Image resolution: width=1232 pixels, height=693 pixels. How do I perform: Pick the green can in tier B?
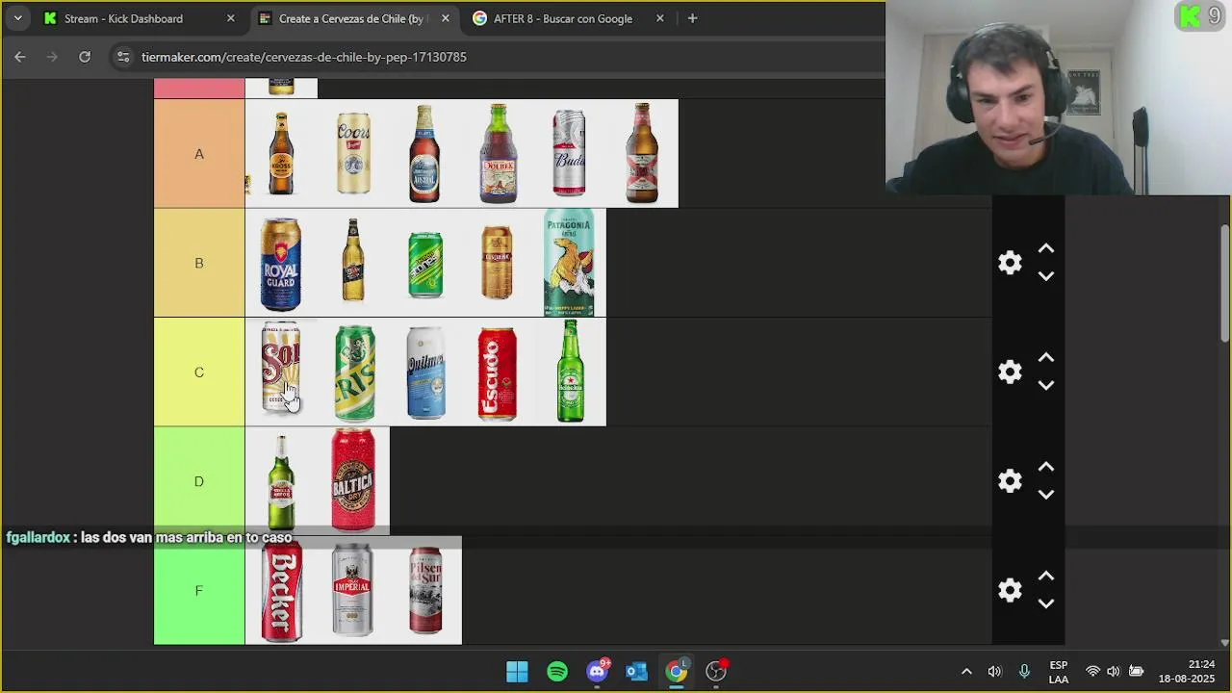click(425, 265)
